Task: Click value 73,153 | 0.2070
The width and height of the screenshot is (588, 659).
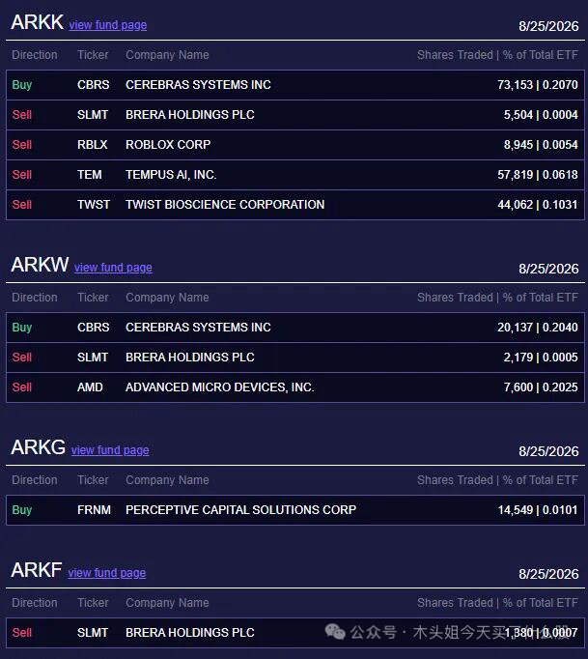Action: coord(538,85)
